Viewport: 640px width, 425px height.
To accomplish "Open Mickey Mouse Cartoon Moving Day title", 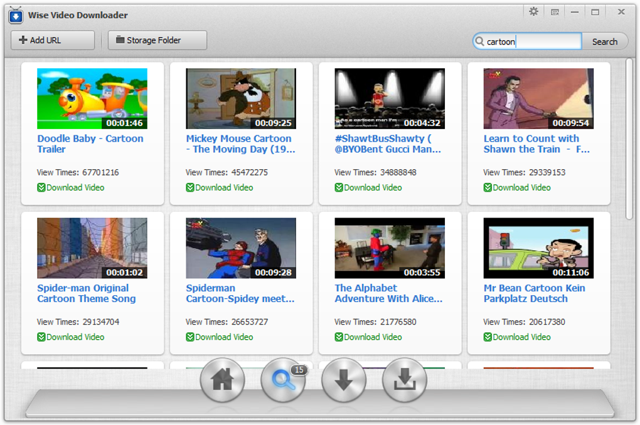I will tap(240, 144).
